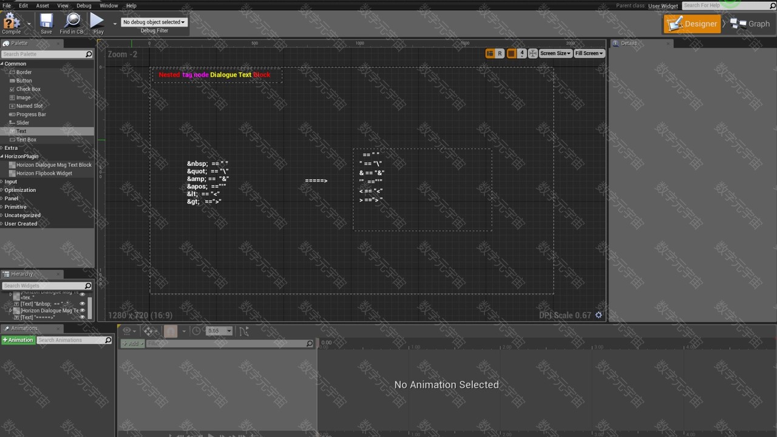Open the View menu
Viewport: 777px width, 437px height.
[x=63, y=5]
